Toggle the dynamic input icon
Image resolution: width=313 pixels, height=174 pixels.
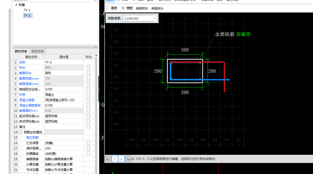coord(128,159)
